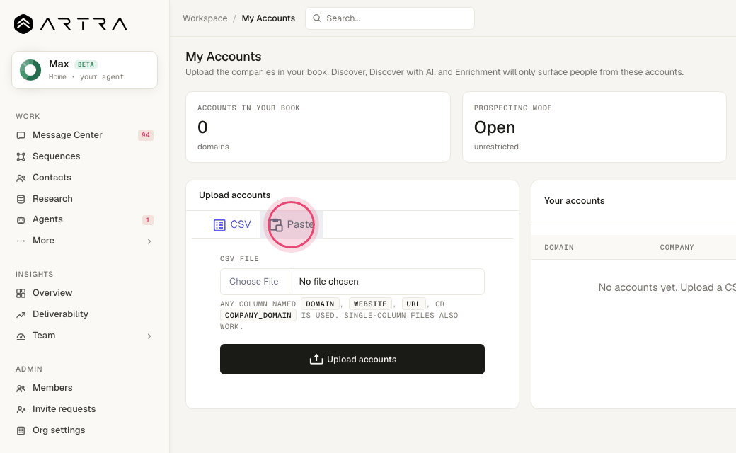Screen dimensions: 736x453
Task: Open the Max Home agent card
Action: click(84, 70)
